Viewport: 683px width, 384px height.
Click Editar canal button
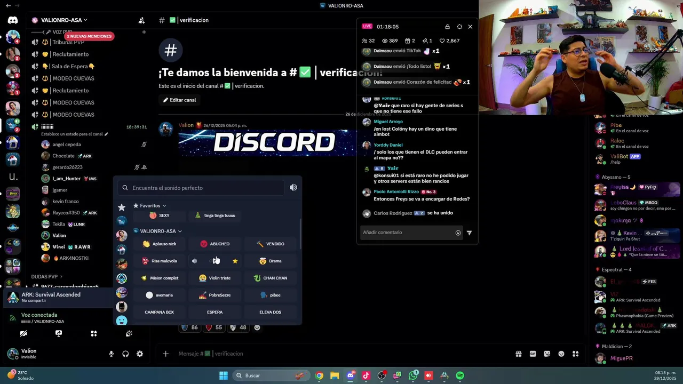pyautogui.click(x=180, y=100)
